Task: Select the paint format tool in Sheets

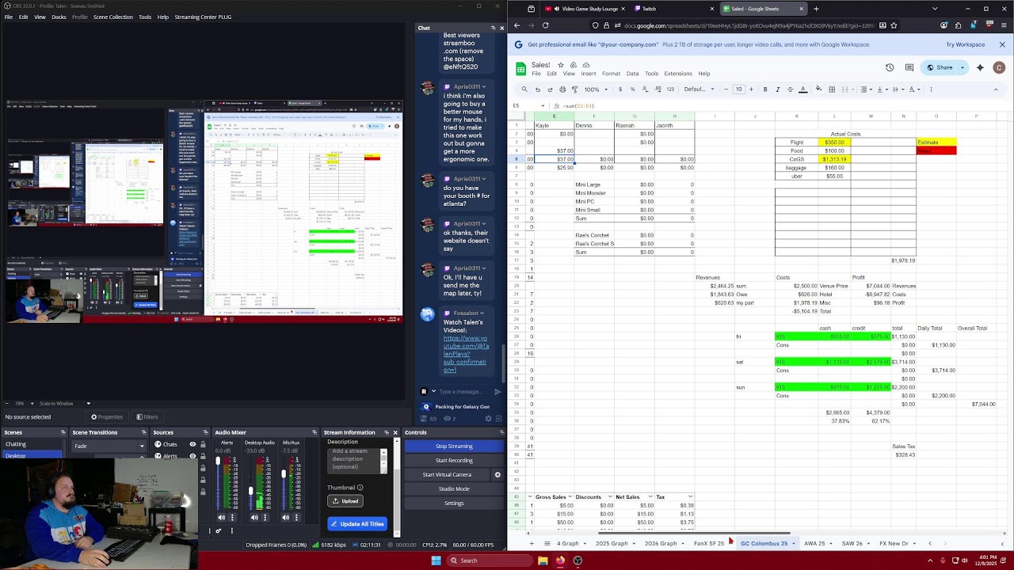Action: 575,89
